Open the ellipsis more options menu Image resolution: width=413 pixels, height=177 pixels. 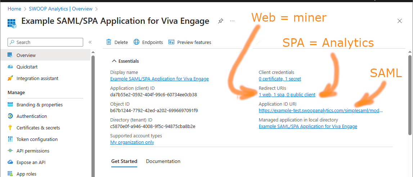[232, 21]
